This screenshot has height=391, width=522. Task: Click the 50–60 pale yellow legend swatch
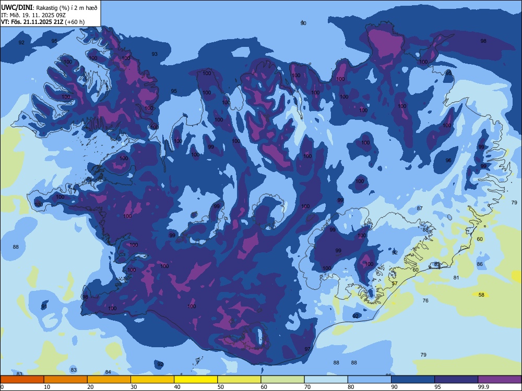tap(239, 380)
